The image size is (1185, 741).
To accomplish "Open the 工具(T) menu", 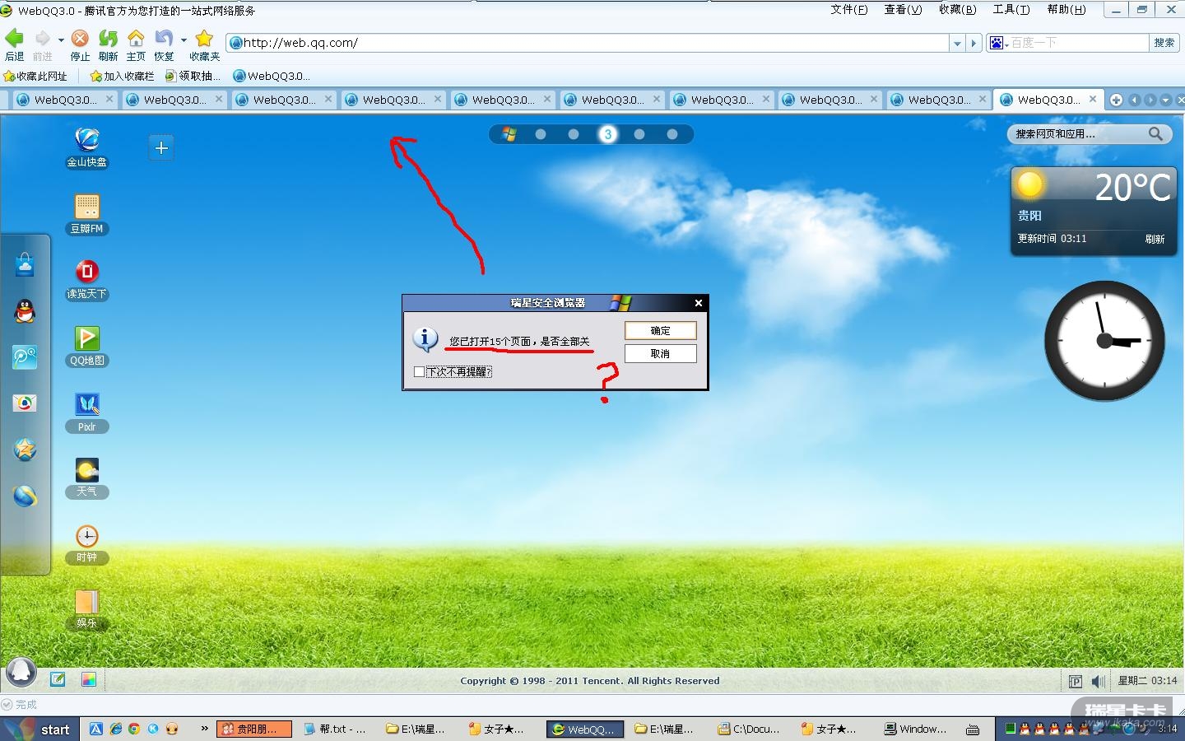I will click(1011, 10).
